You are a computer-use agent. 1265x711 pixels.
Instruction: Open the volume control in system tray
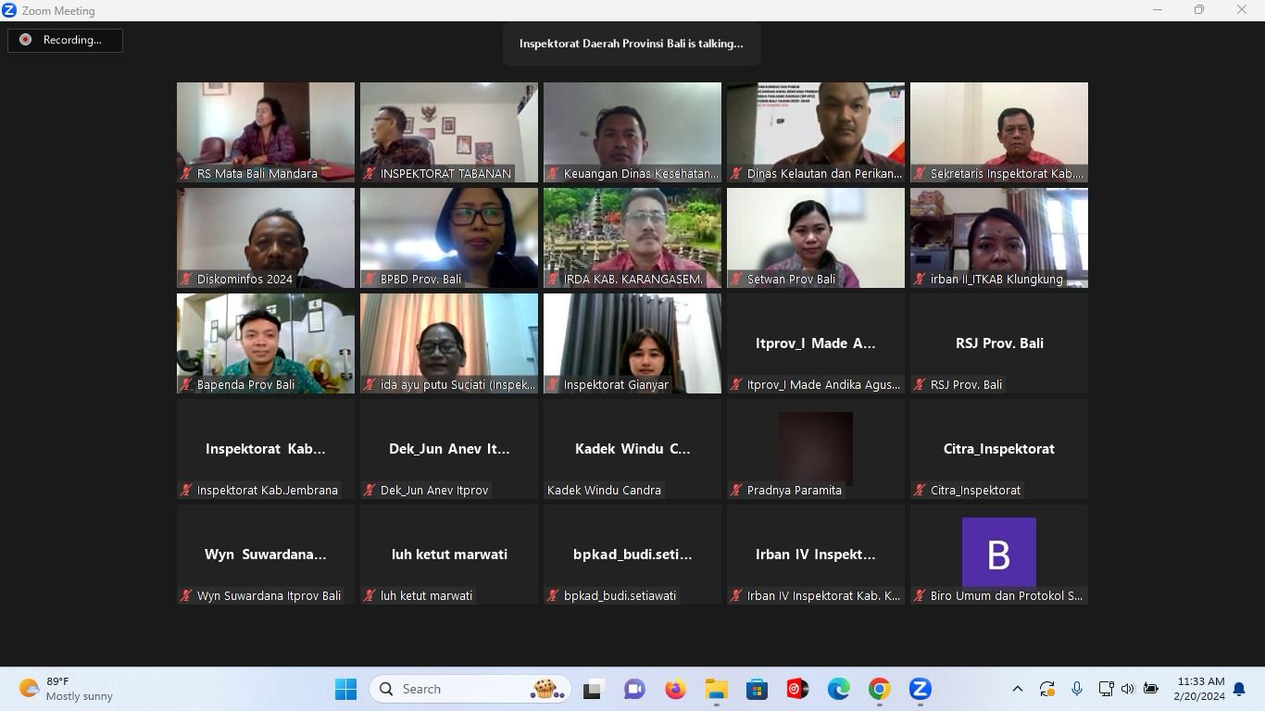(1127, 689)
